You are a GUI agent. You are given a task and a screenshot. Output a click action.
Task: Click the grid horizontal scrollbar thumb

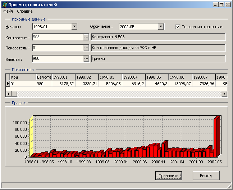pyautogui.click(x=14, y=94)
